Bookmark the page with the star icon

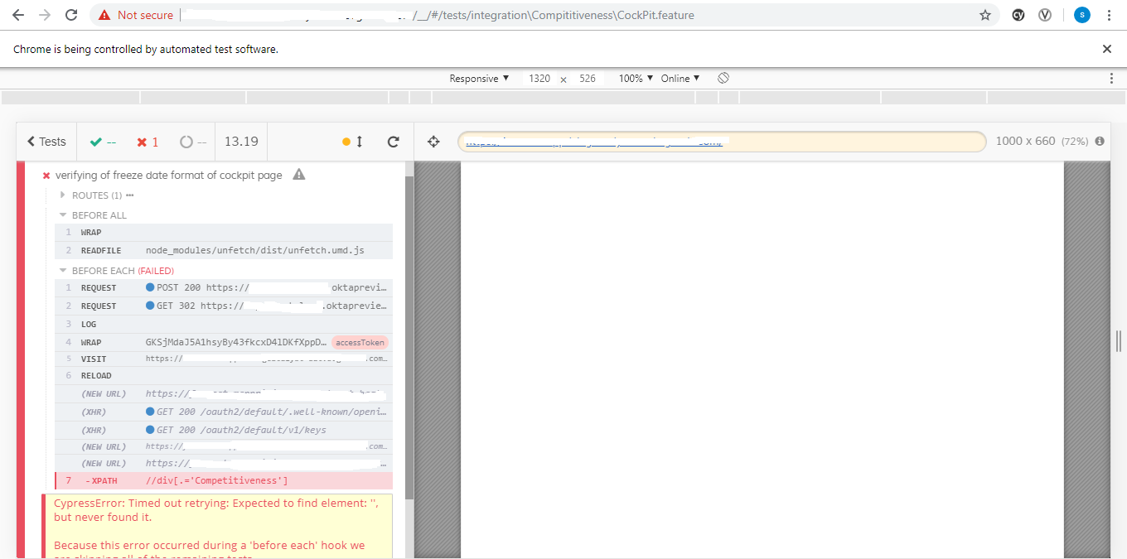pyautogui.click(x=985, y=14)
